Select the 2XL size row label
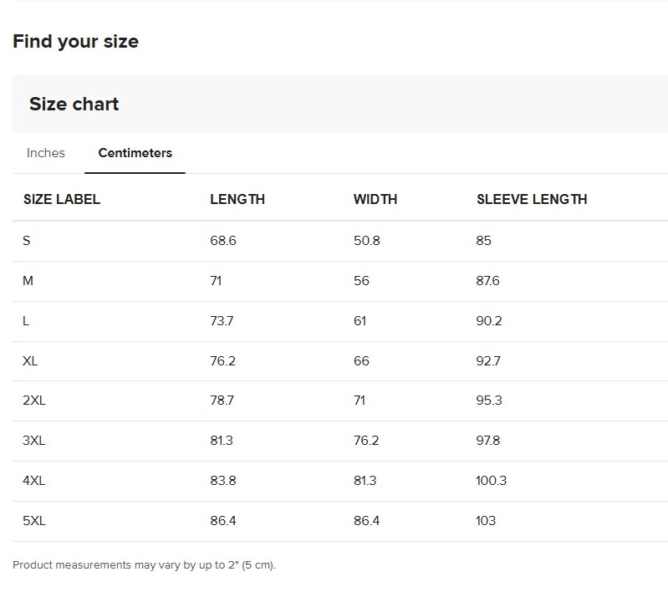668x592 pixels. coord(34,401)
